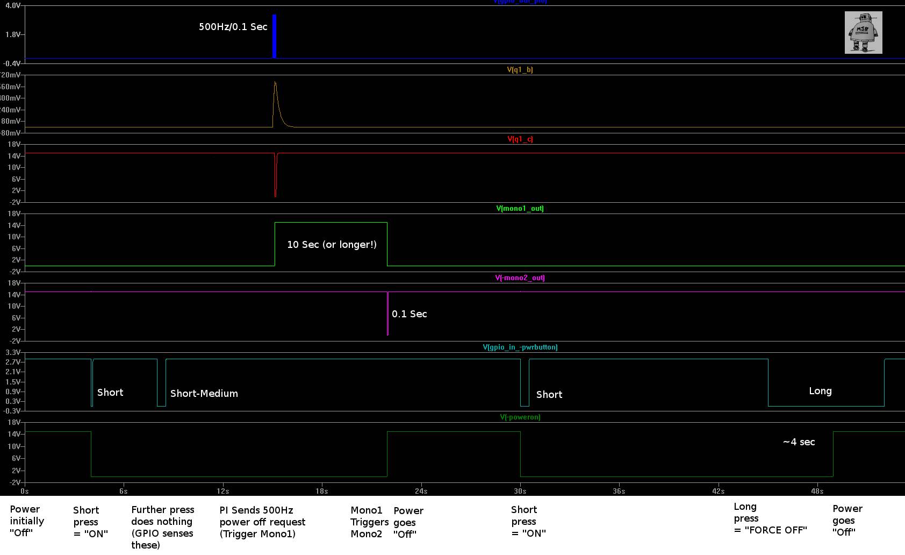Viewport: 905px width, 555px height.
Task: Click the green V(mono1_out) trace label
Action: [x=520, y=209]
